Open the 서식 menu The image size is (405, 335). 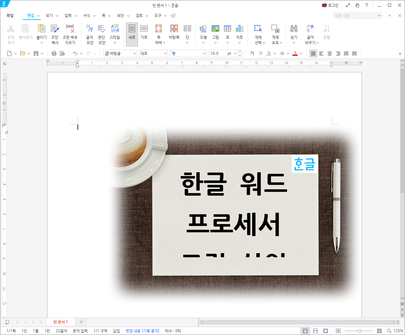(x=87, y=15)
